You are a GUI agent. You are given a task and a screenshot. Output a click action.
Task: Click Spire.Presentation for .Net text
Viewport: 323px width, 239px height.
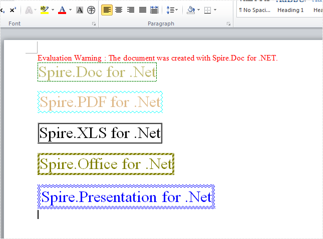pos(127,197)
